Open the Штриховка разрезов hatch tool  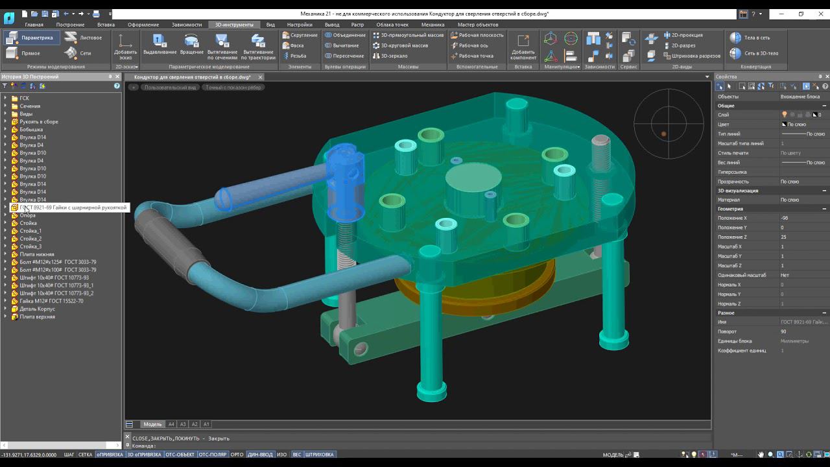tap(691, 56)
